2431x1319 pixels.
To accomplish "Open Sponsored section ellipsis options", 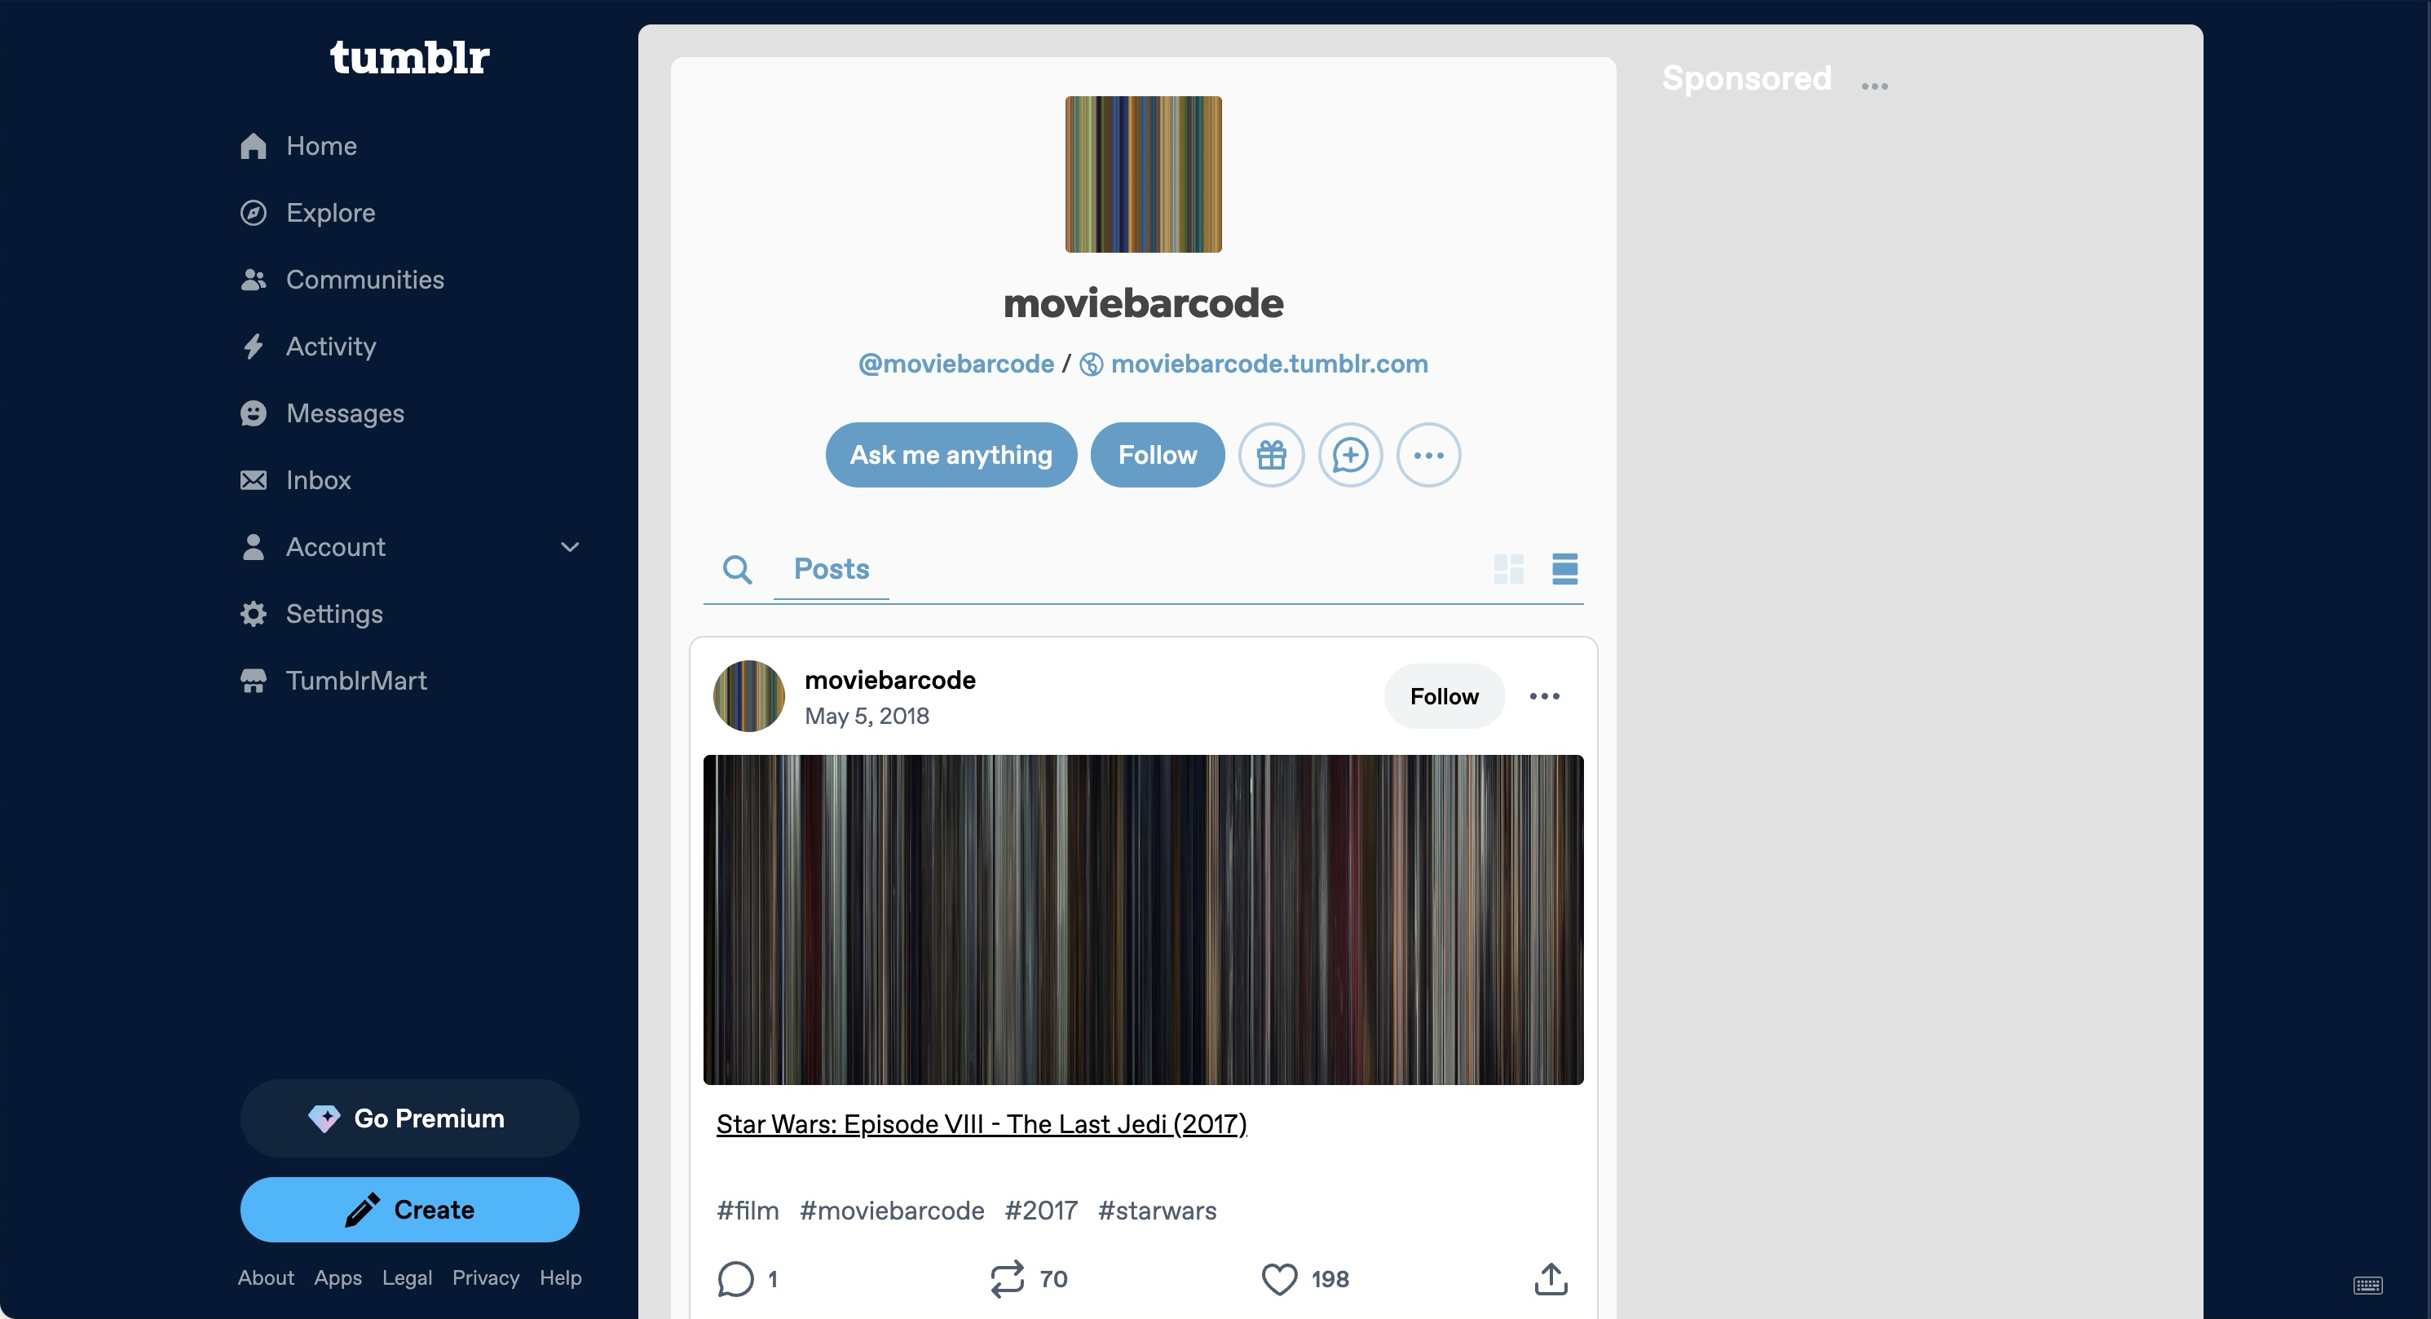I will [1874, 86].
